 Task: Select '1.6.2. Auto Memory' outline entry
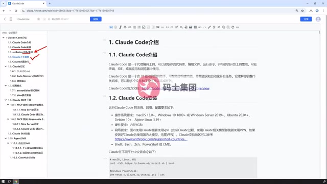coord(27,76)
